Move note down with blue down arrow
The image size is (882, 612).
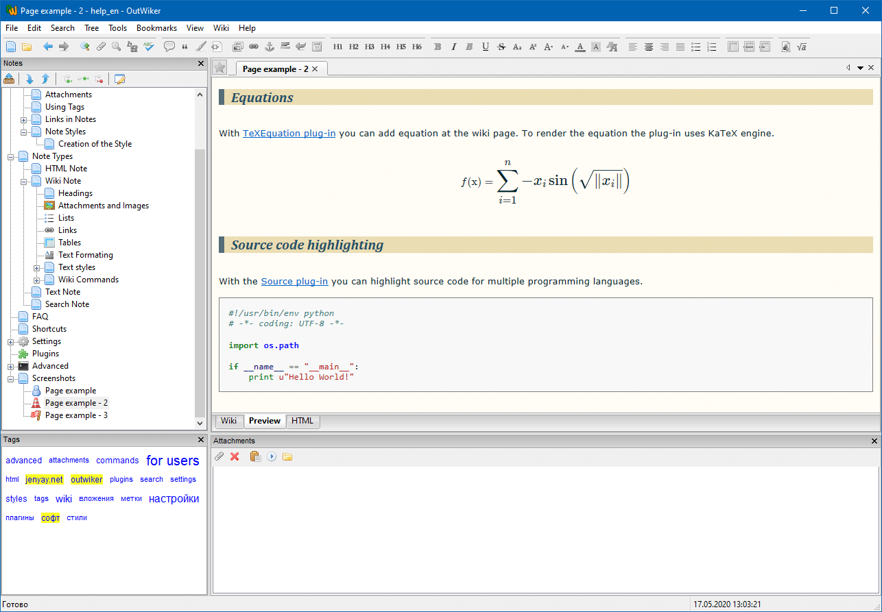29,79
